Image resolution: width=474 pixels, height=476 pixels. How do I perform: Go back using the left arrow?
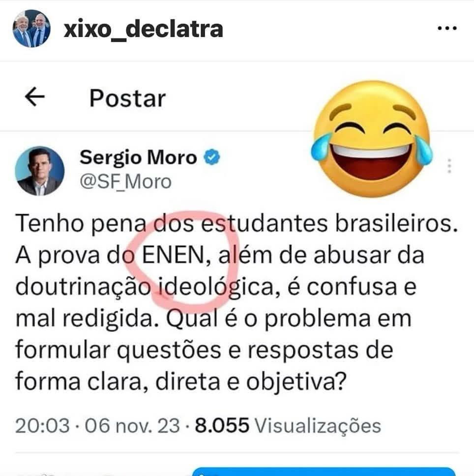tap(34, 97)
